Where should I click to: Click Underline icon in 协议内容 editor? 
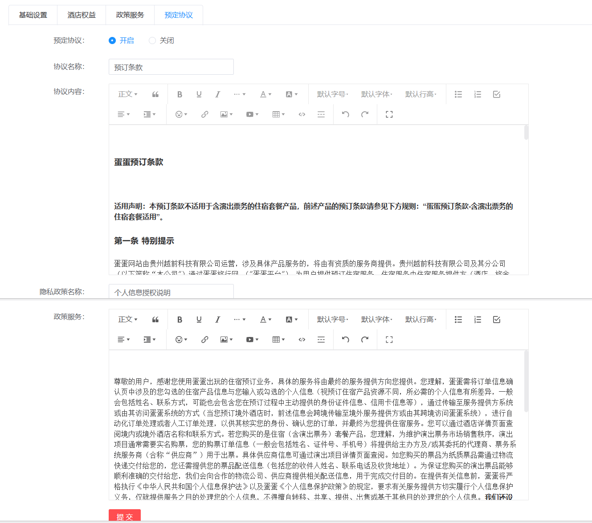199,94
